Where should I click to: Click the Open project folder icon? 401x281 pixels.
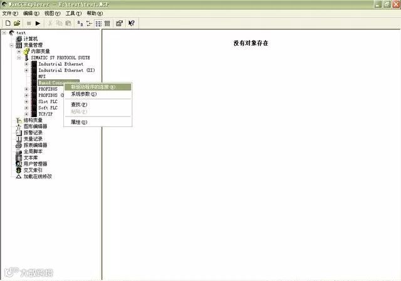coord(17,24)
